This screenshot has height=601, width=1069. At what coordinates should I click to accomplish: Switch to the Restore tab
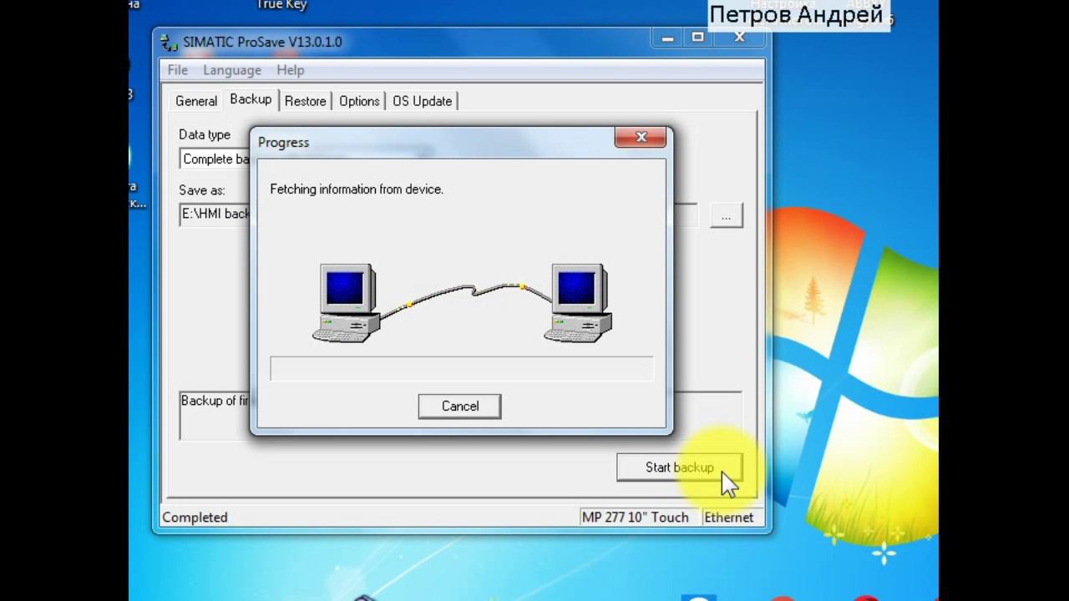[305, 101]
